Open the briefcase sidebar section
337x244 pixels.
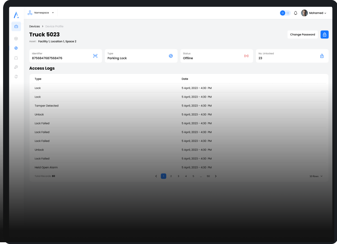16,26
